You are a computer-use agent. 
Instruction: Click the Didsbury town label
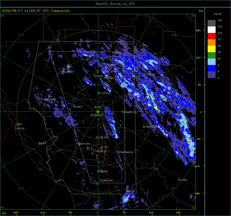97,115
